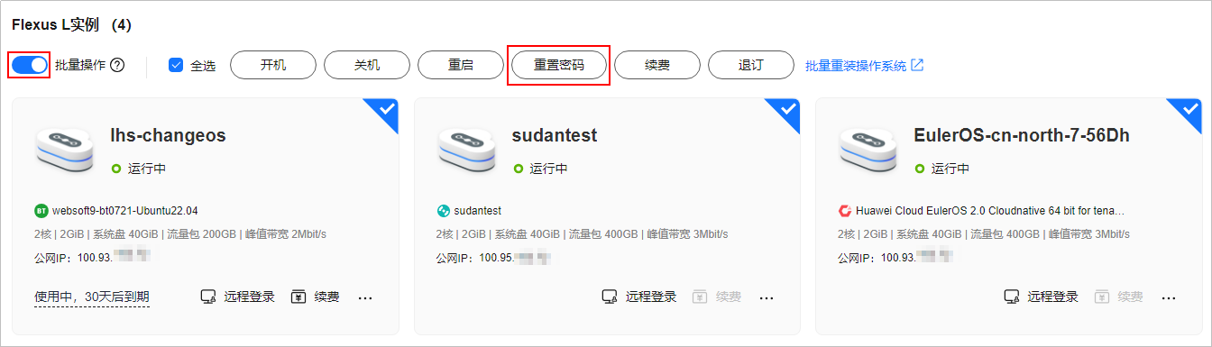1212x347 pixels.
Task: Open 批量重装操作系统 link
Action: coord(856,66)
